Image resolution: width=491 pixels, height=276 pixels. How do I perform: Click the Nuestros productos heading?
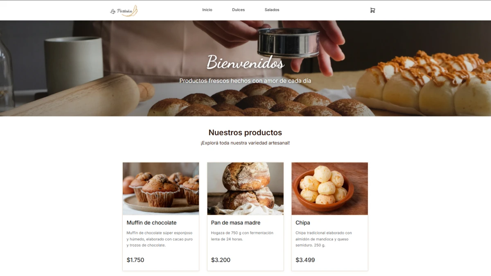pos(245,132)
